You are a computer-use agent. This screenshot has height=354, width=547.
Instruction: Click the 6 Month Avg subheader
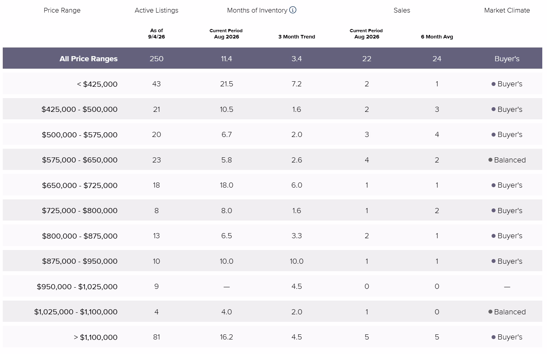click(437, 36)
